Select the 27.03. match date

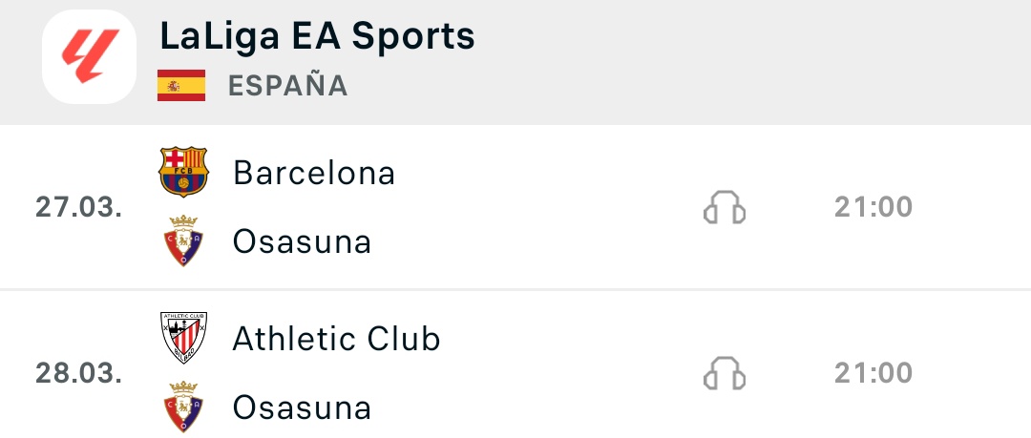79,207
